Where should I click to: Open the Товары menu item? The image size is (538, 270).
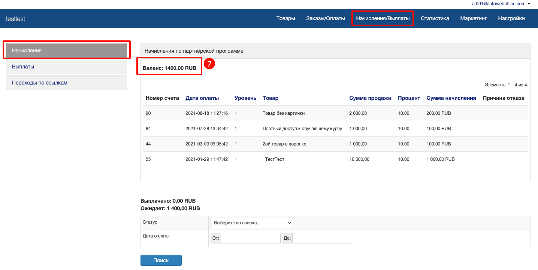coord(285,18)
